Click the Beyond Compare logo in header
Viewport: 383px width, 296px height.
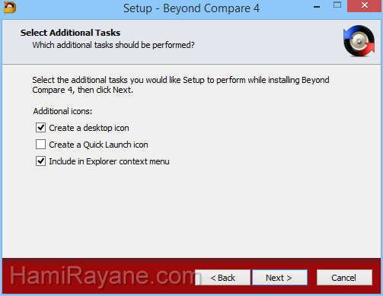[x=359, y=40]
